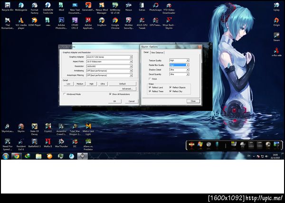Click Cancel in Skyrim Options

point(132,101)
